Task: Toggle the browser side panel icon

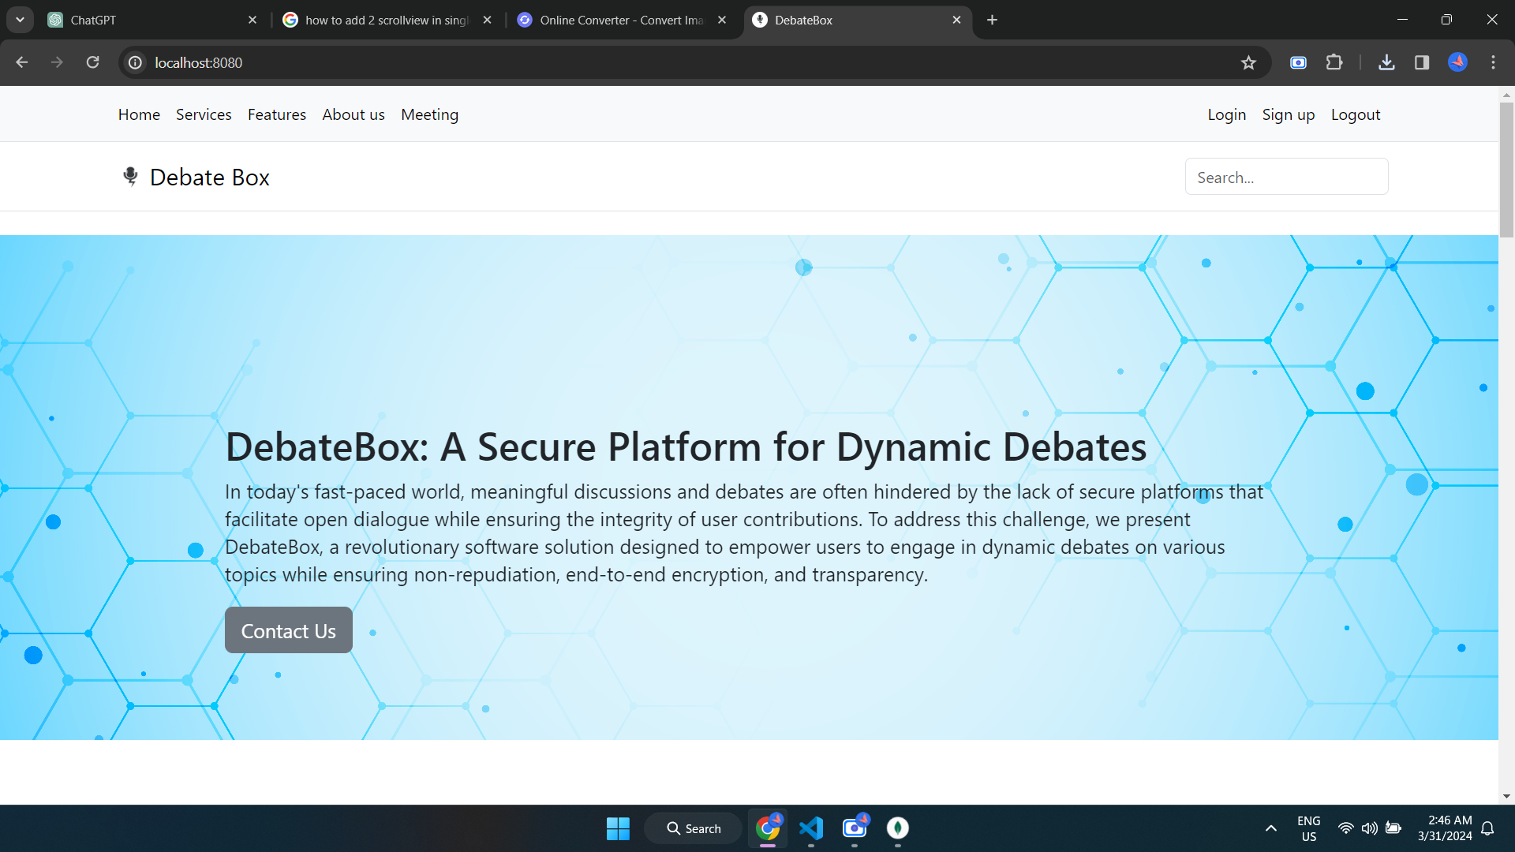Action: coord(1422,62)
